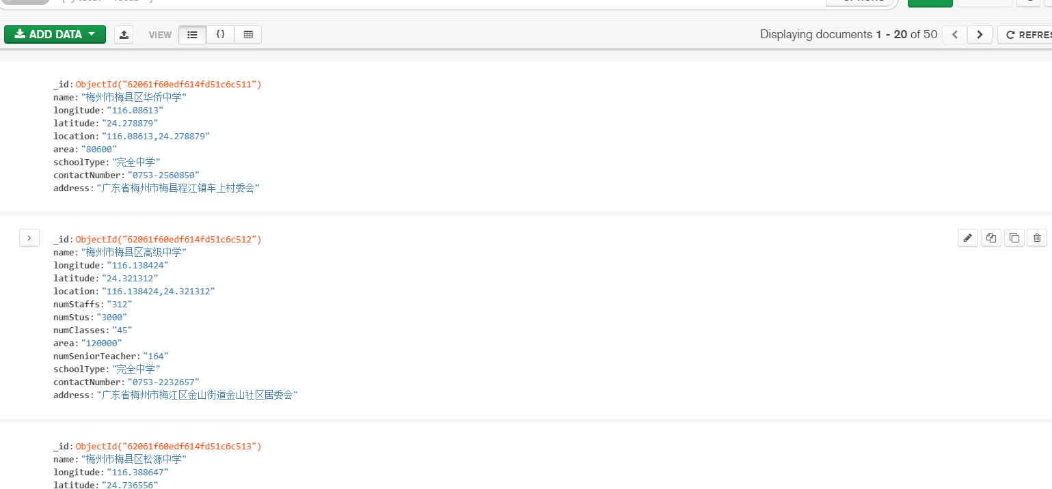Click ObjectId ending in c513
The height and width of the screenshot is (489, 1052).
click(168, 447)
